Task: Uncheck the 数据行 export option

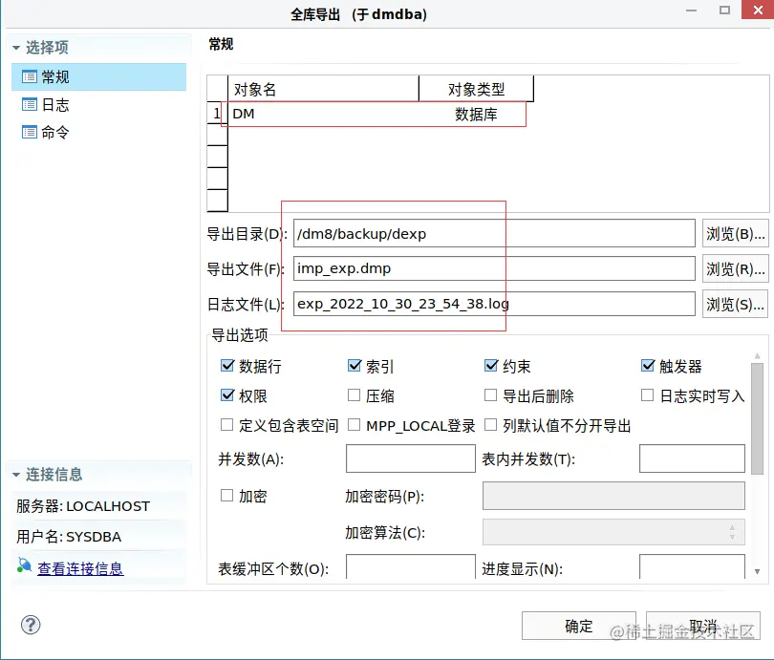Action: click(x=226, y=366)
